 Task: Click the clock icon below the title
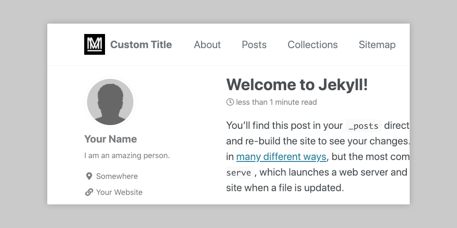click(x=230, y=102)
